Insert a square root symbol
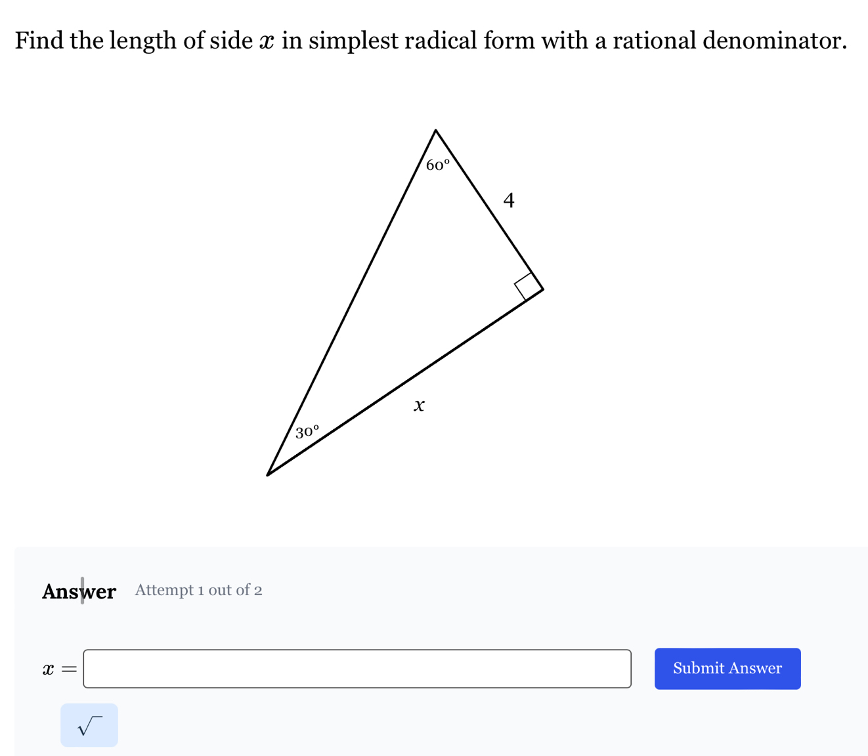 tap(89, 725)
